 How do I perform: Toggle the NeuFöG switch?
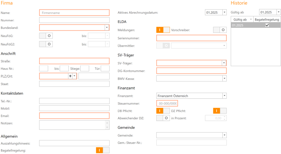(46, 36)
